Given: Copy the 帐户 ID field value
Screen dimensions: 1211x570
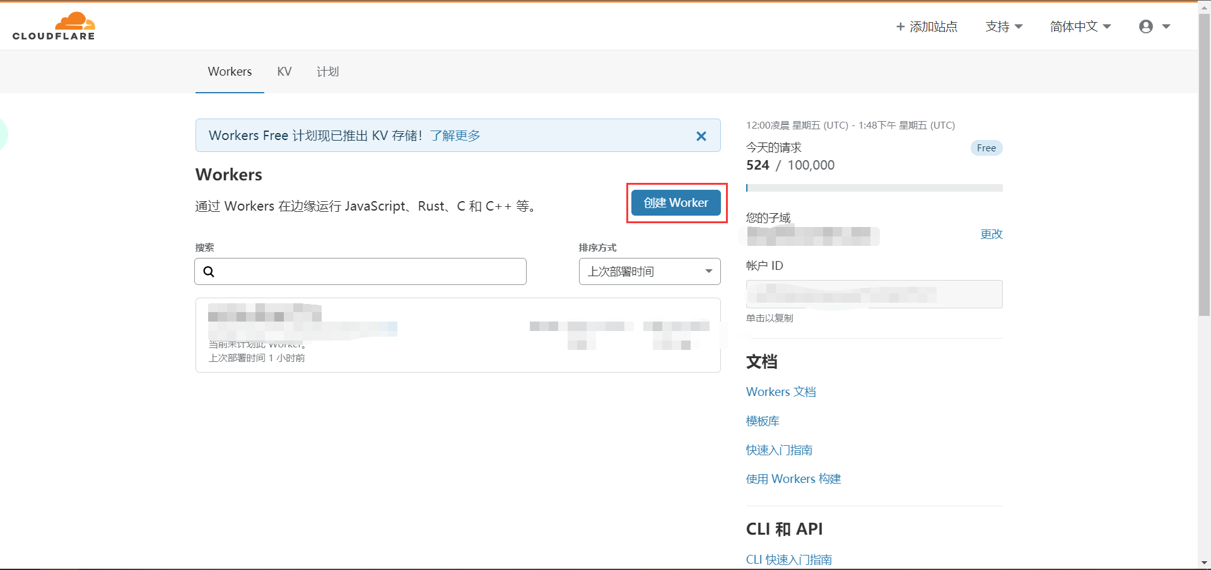Looking at the screenshot, I should [874, 294].
